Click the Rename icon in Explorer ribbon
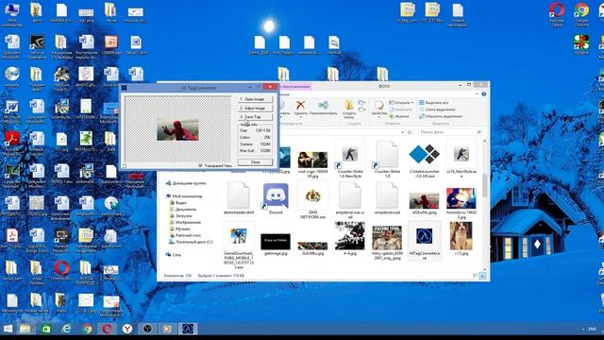The height and width of the screenshot is (340, 604). pyautogui.click(x=323, y=105)
